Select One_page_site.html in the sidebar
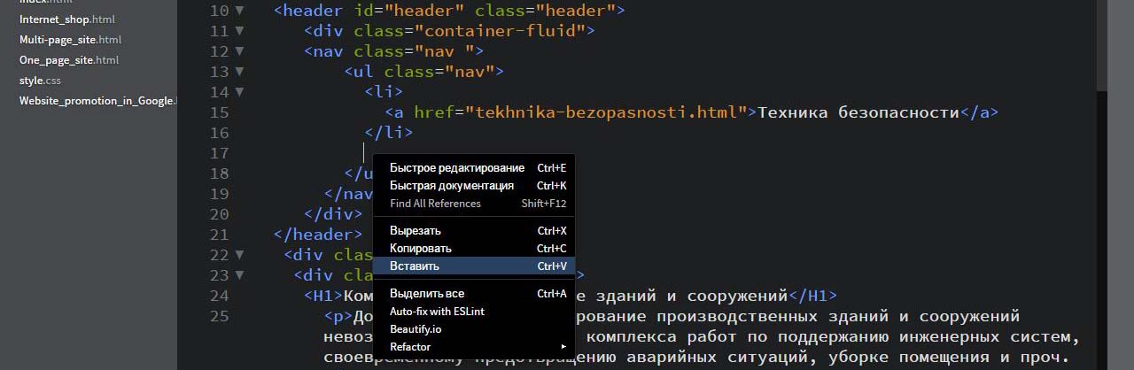Screen dimensions: 1134x370 (69, 59)
